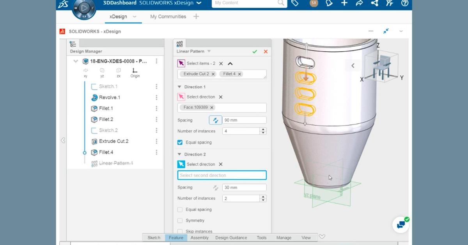Viewport: 468px width, 245px height.
Task: Click the spacing flip-direction icon
Action: 215,120
